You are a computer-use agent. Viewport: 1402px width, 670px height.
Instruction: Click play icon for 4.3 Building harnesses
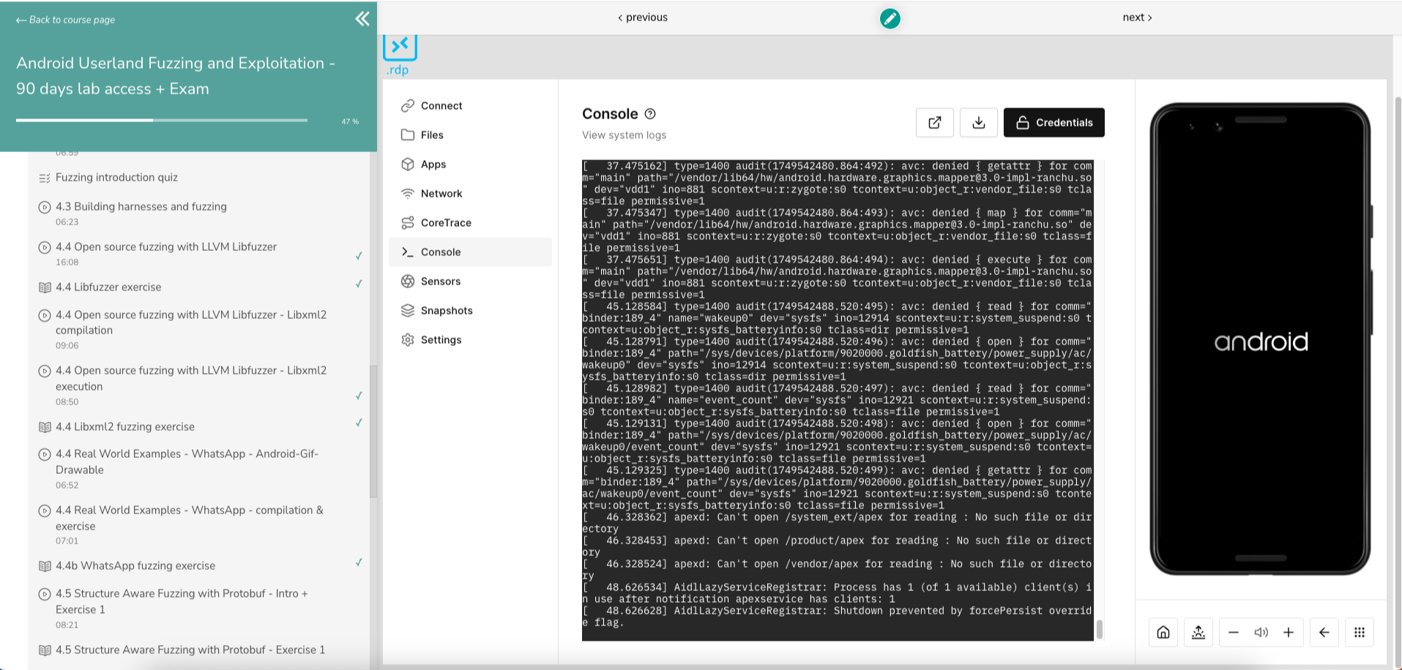pyautogui.click(x=45, y=207)
